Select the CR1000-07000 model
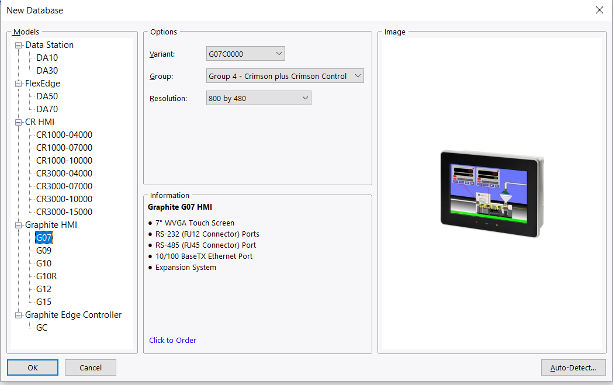Viewport: 613px width, 385px height. point(64,148)
